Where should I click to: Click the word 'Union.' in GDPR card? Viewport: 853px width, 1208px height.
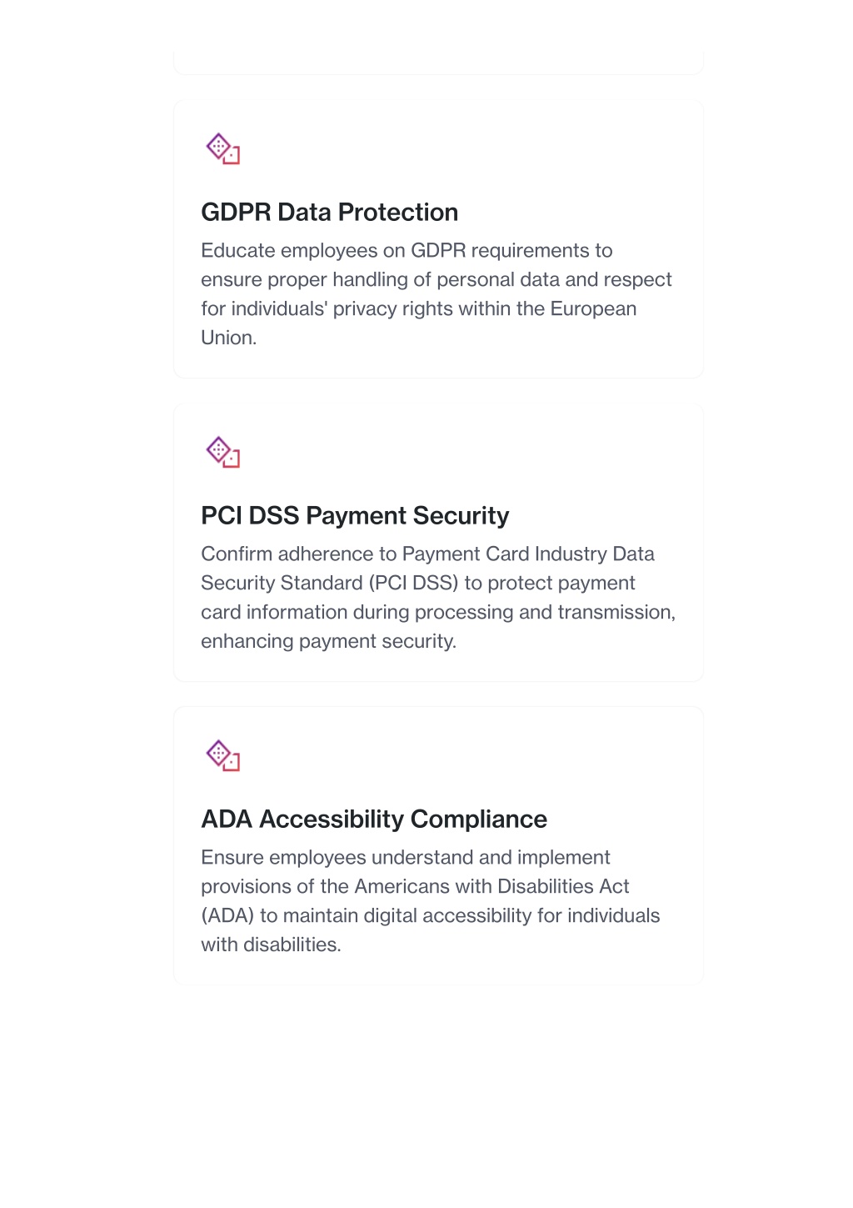pyautogui.click(x=229, y=338)
